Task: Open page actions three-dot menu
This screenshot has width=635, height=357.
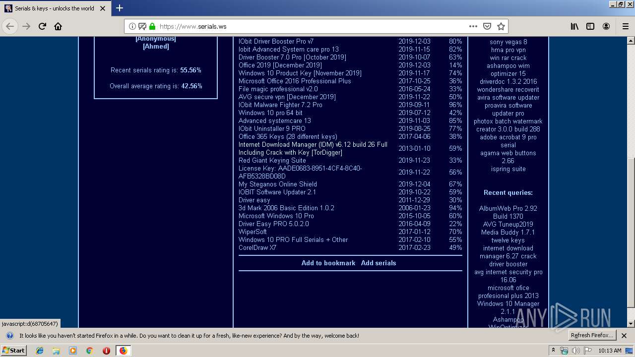Action: click(x=473, y=26)
